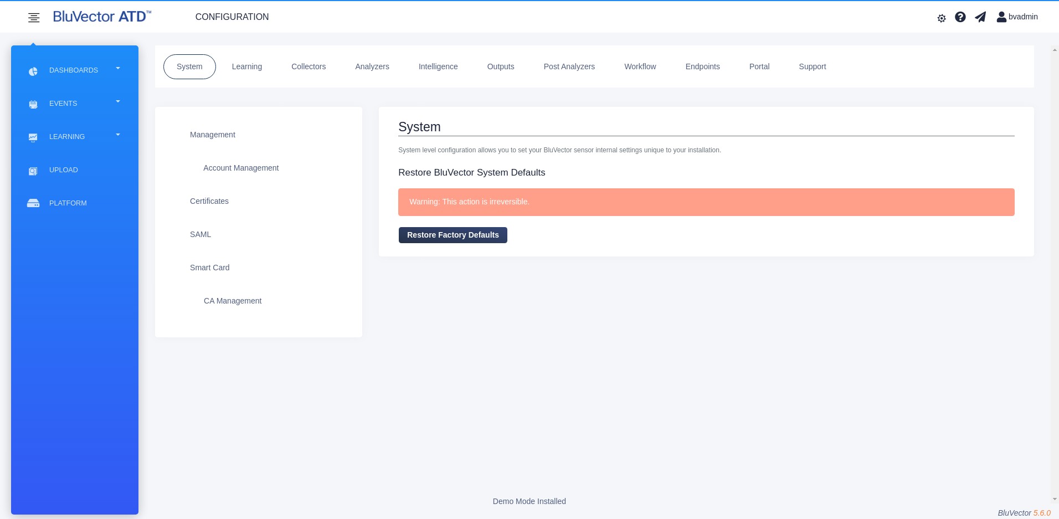This screenshot has width=1059, height=519.
Task: Click the bvadmin user profile icon
Action: point(1001,17)
